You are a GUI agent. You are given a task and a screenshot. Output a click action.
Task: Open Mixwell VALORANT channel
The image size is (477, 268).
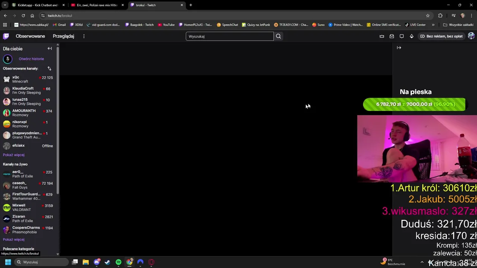coord(28,207)
